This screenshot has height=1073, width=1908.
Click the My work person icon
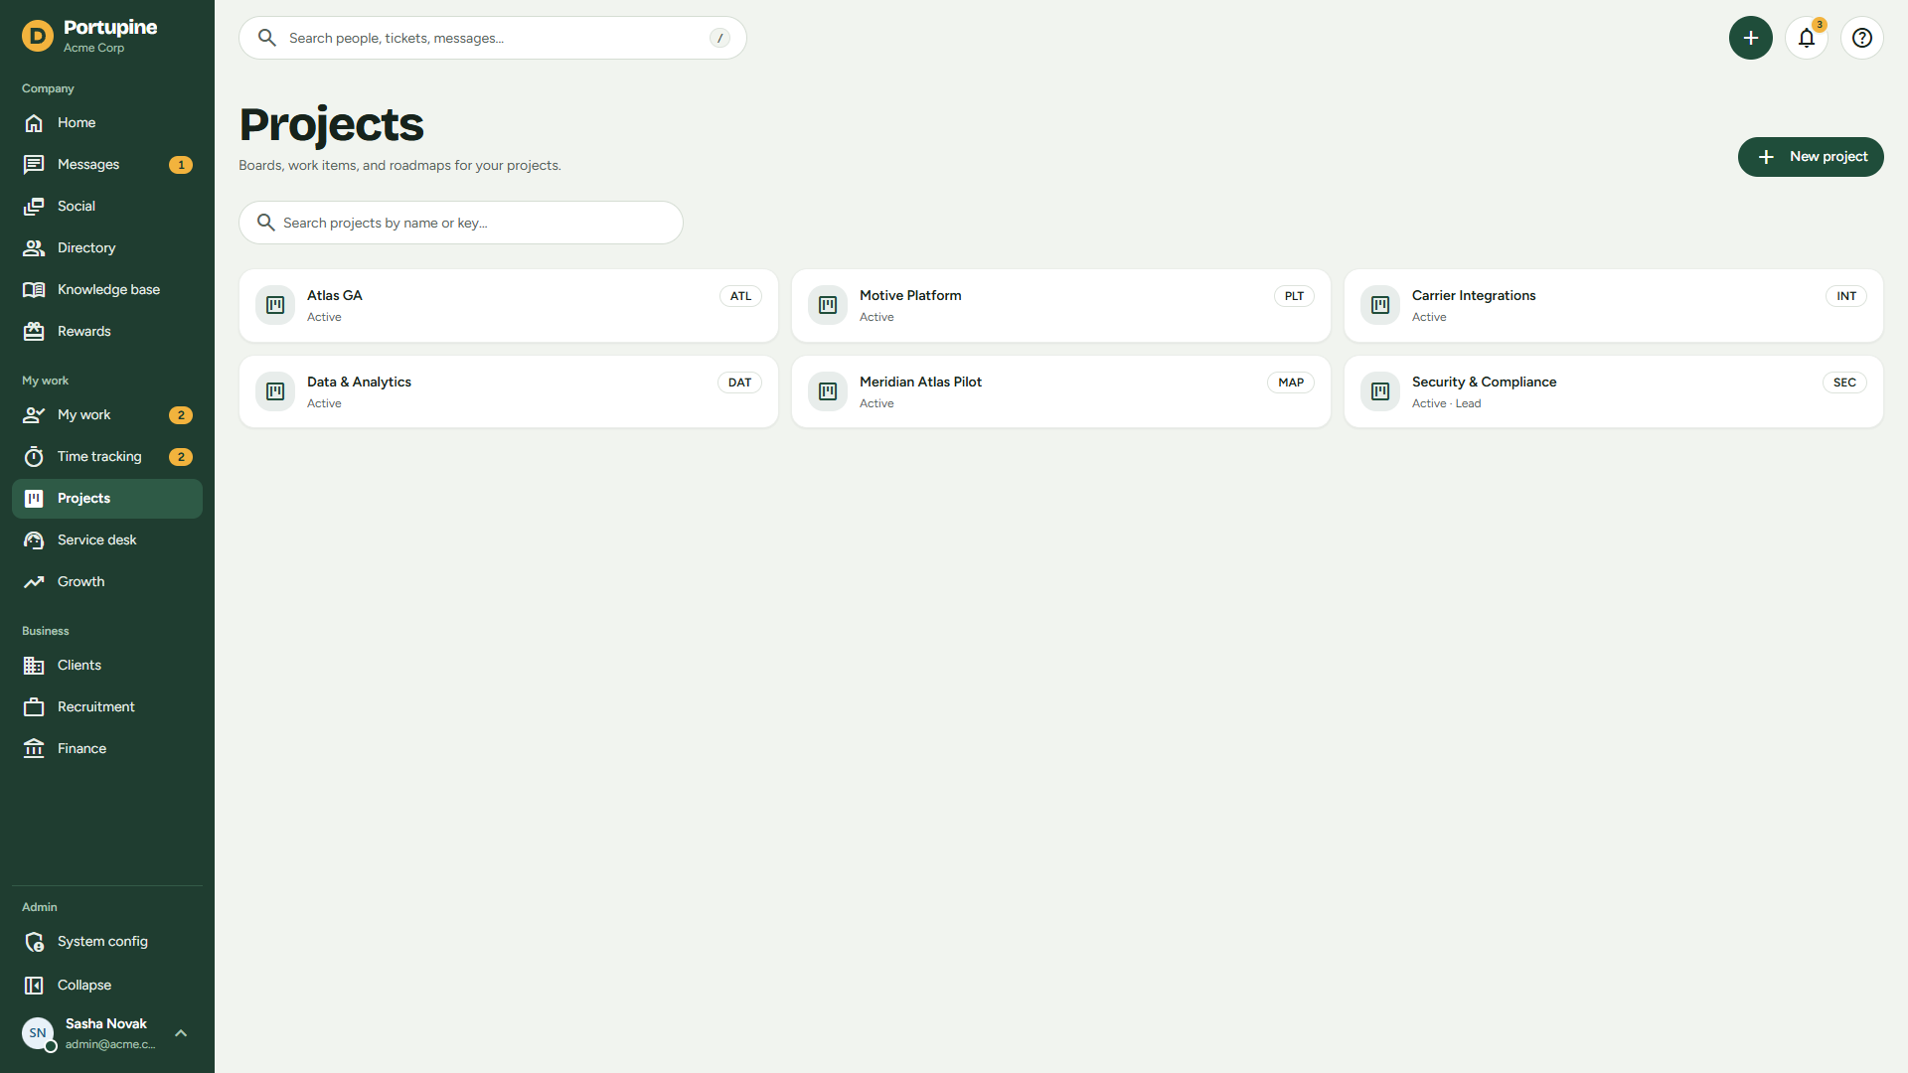coord(34,415)
